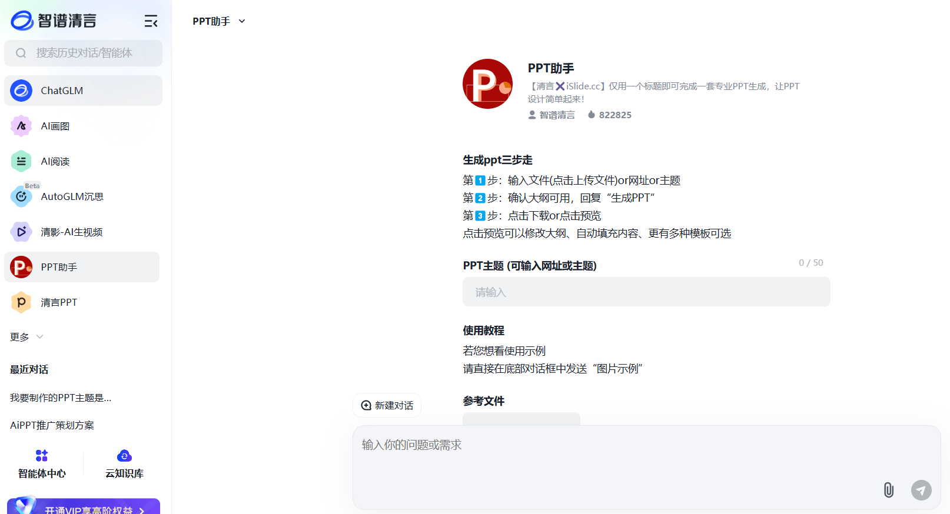Expand the 更多 section
This screenshot has width=950, height=514.
pos(26,337)
